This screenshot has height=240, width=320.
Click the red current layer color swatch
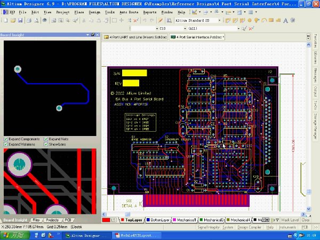106,220
